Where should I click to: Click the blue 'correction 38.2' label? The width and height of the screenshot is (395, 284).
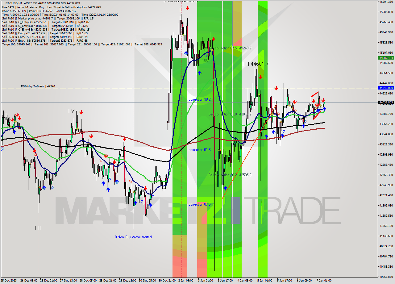[x=200, y=99]
